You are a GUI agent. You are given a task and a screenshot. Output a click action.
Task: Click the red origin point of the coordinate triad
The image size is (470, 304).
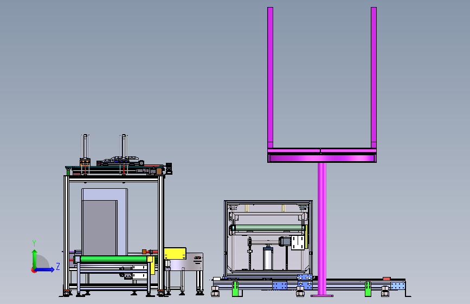pos(34,270)
